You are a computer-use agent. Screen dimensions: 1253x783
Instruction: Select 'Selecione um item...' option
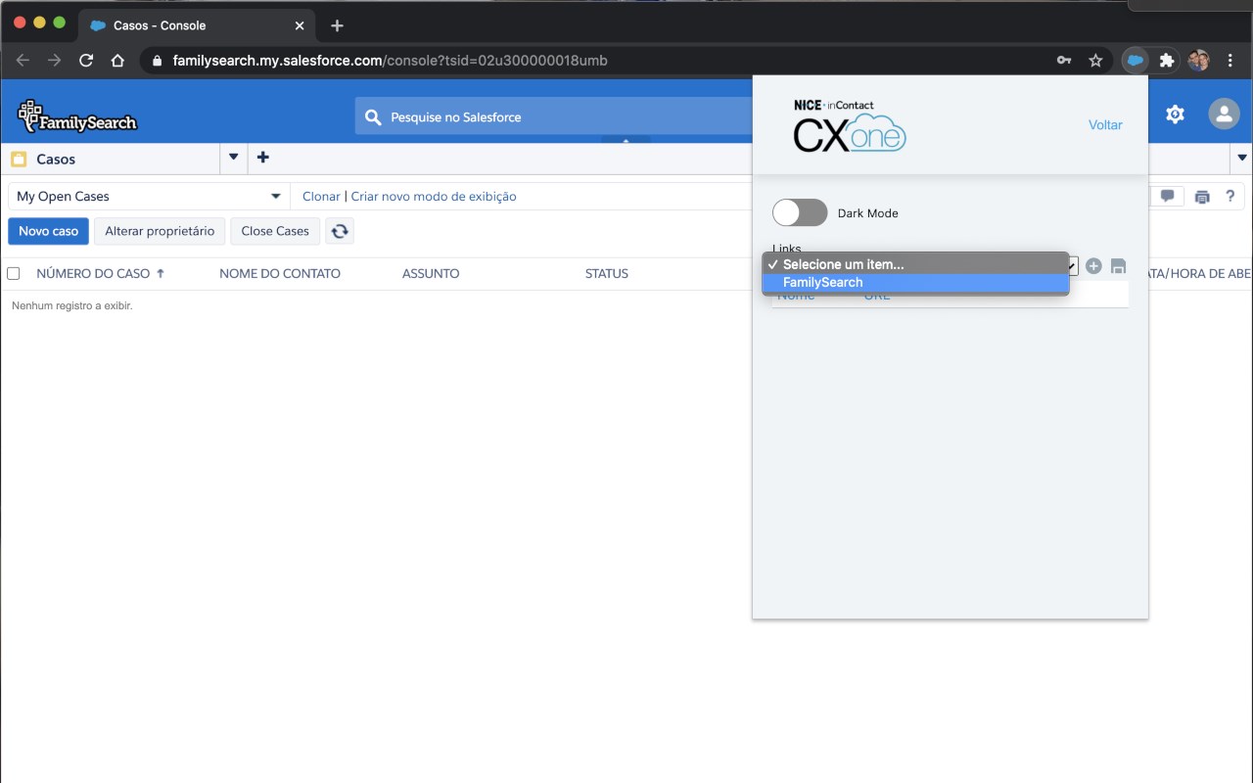[x=915, y=264]
